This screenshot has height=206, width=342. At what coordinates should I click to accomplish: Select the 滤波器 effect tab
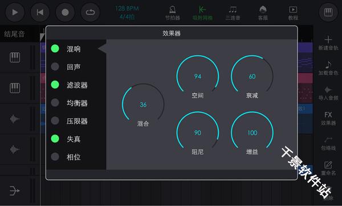(76, 85)
